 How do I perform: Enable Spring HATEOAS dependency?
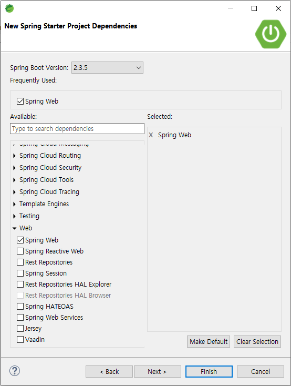pyautogui.click(x=20, y=306)
